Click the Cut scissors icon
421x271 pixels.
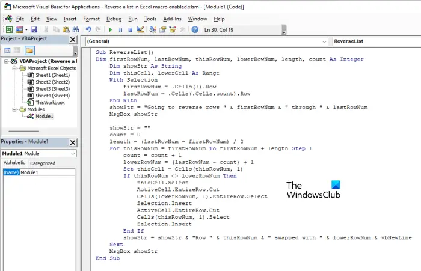tap(46, 29)
